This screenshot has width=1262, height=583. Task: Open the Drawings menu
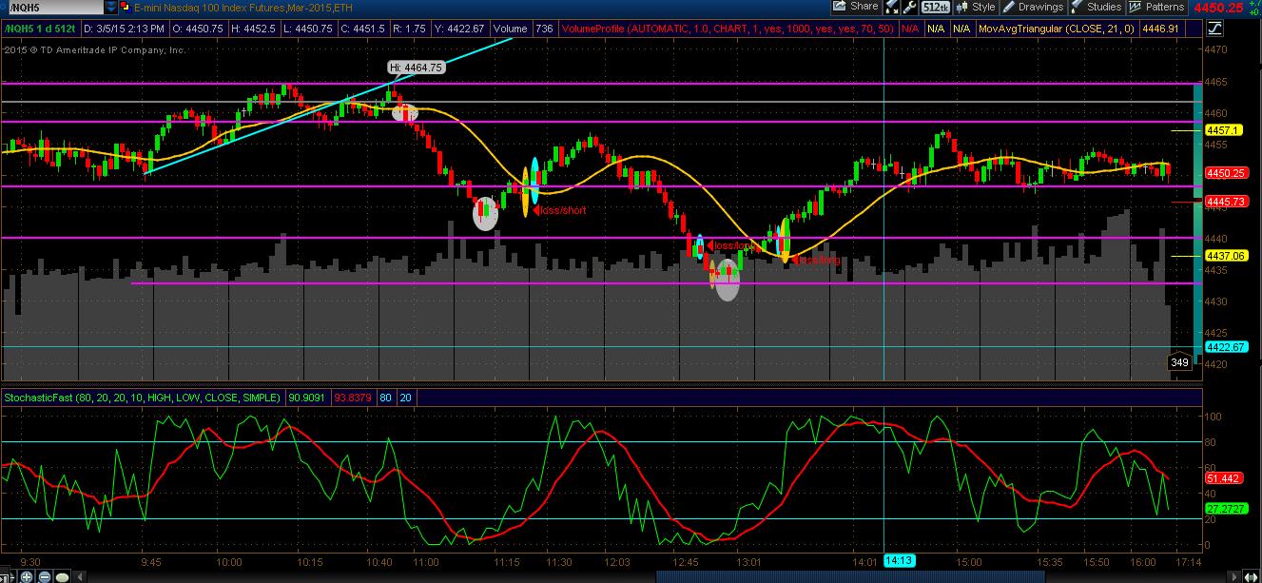1033,7
